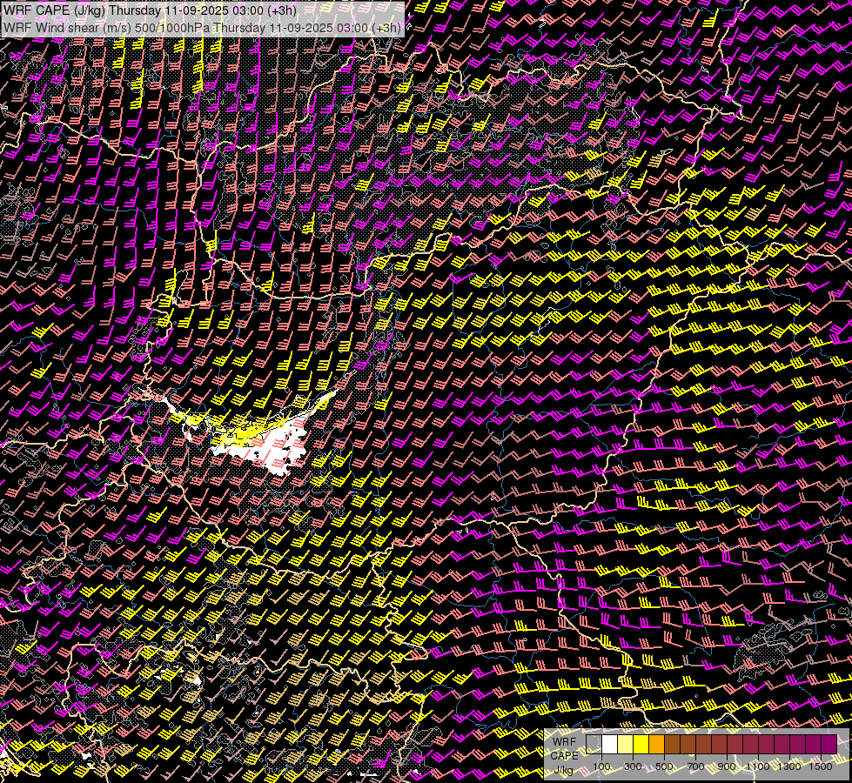Image resolution: width=852 pixels, height=783 pixels.
Task: Click the bright yellow CAPE legend swatch
Action: tap(641, 744)
